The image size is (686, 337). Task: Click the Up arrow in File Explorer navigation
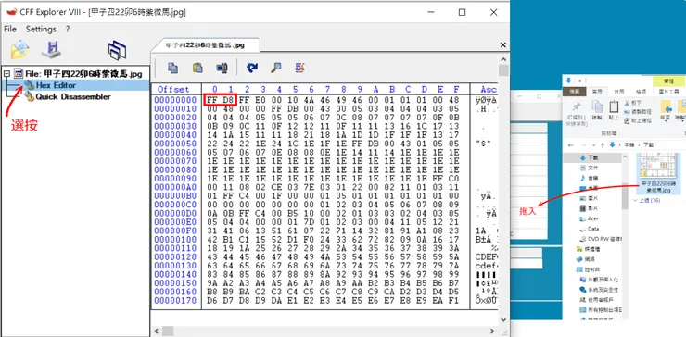(x=603, y=144)
